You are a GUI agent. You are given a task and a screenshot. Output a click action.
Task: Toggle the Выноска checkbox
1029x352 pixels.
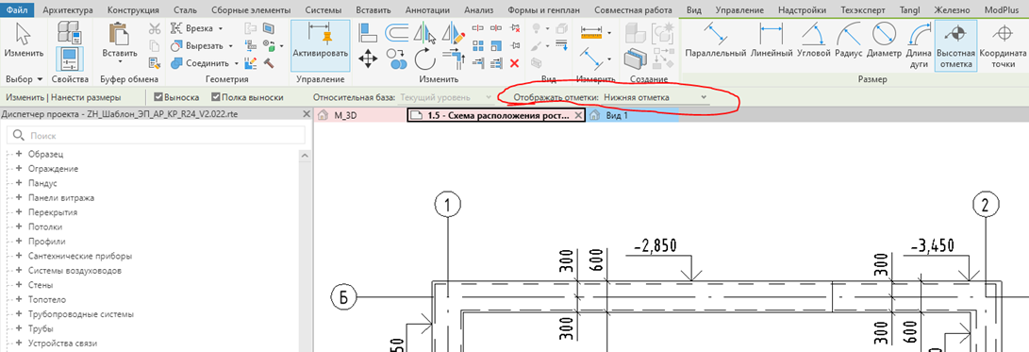[158, 97]
